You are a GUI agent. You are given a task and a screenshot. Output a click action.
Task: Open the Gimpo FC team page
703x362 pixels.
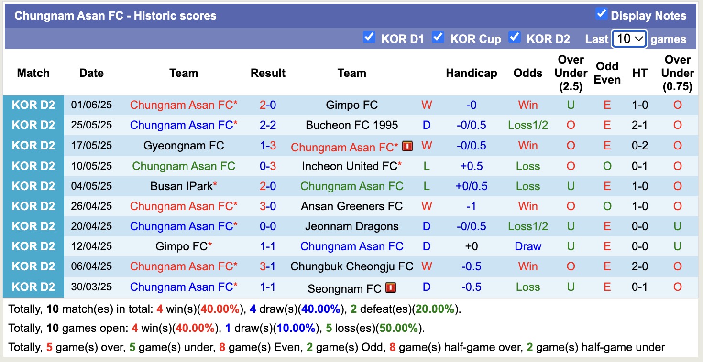coord(352,105)
